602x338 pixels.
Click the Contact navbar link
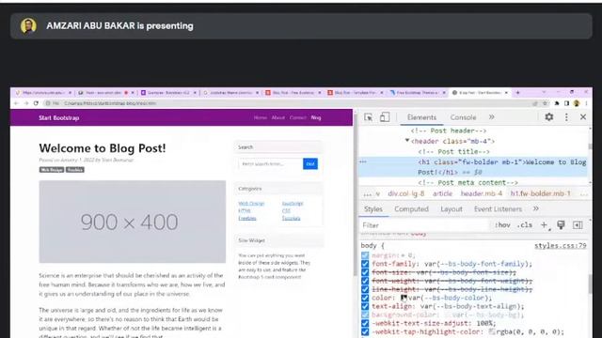[298, 117]
